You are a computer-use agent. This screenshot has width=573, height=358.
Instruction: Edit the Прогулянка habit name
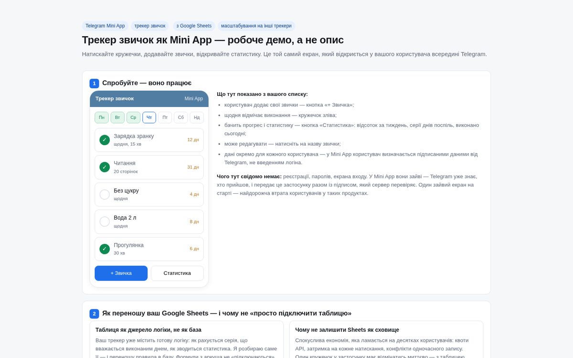click(x=128, y=245)
